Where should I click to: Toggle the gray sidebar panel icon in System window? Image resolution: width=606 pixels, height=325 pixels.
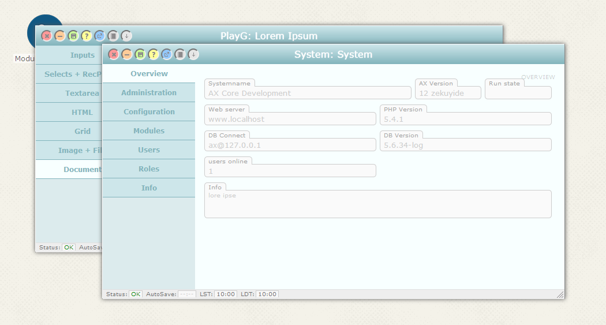180,54
